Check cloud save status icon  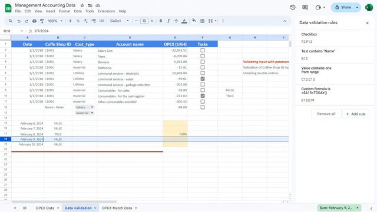pos(98,5)
